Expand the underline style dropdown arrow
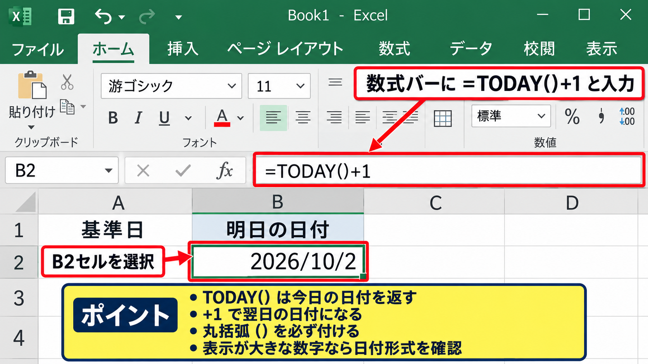This screenshot has width=648, height=364. click(188, 118)
